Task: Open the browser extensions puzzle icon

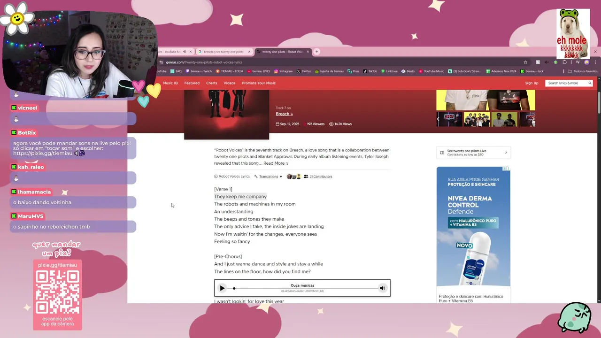Action: (564, 62)
